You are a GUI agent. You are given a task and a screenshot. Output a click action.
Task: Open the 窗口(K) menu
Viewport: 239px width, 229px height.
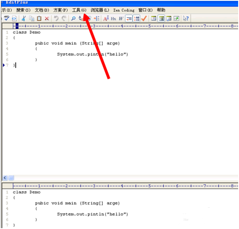(x=145, y=10)
